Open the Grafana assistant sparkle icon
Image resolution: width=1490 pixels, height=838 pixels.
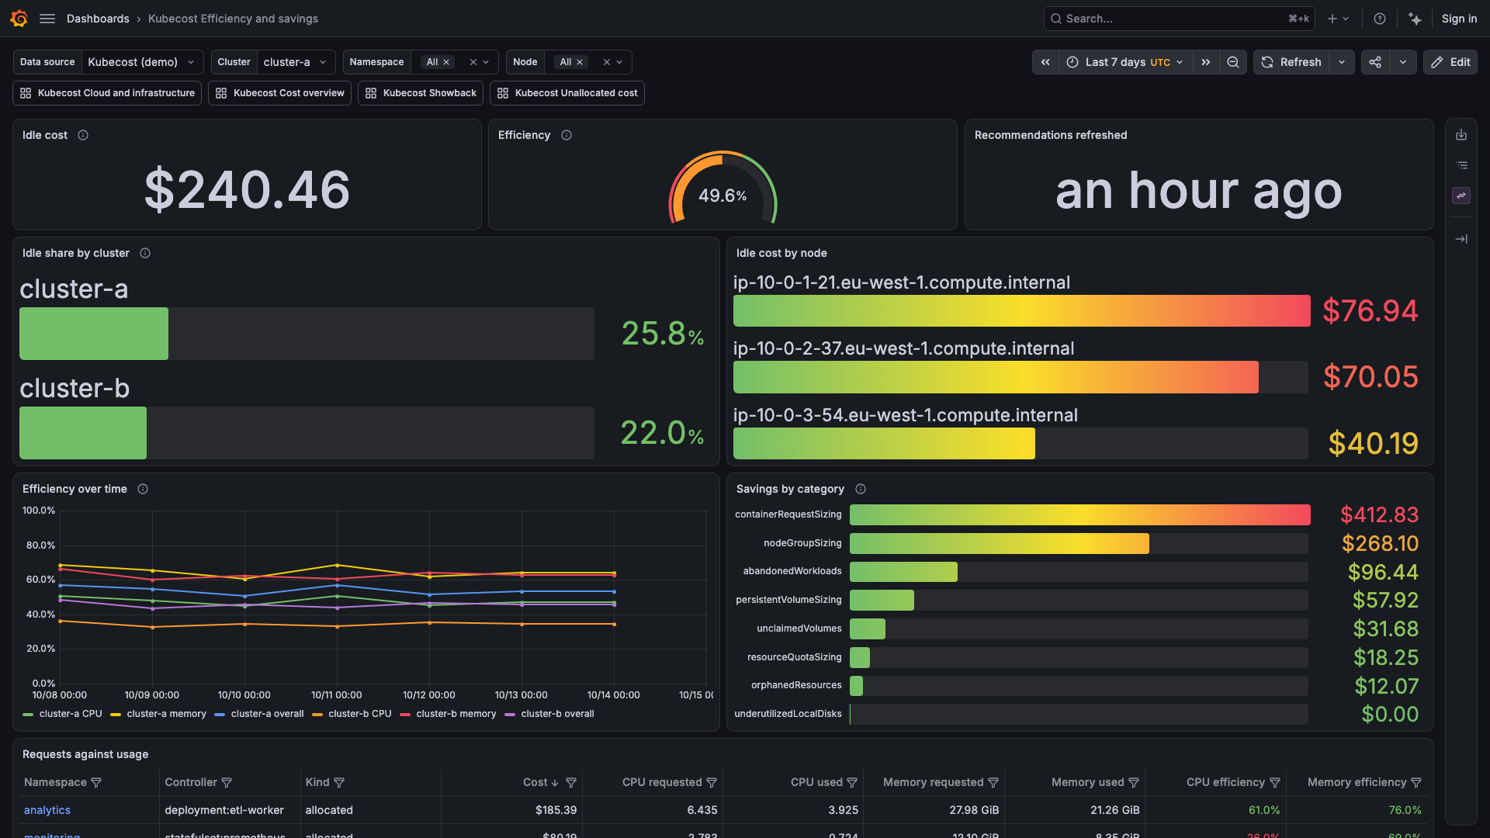[x=1415, y=19]
